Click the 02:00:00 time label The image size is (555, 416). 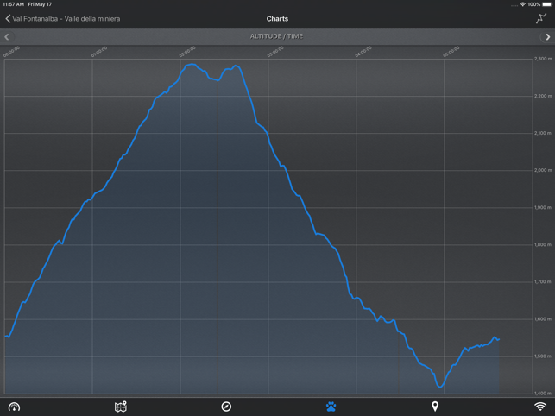(x=187, y=51)
